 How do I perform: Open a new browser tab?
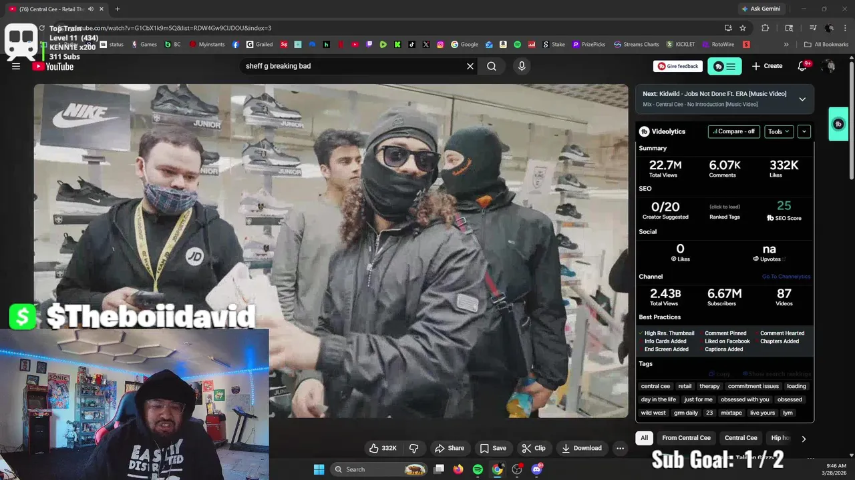(x=118, y=9)
